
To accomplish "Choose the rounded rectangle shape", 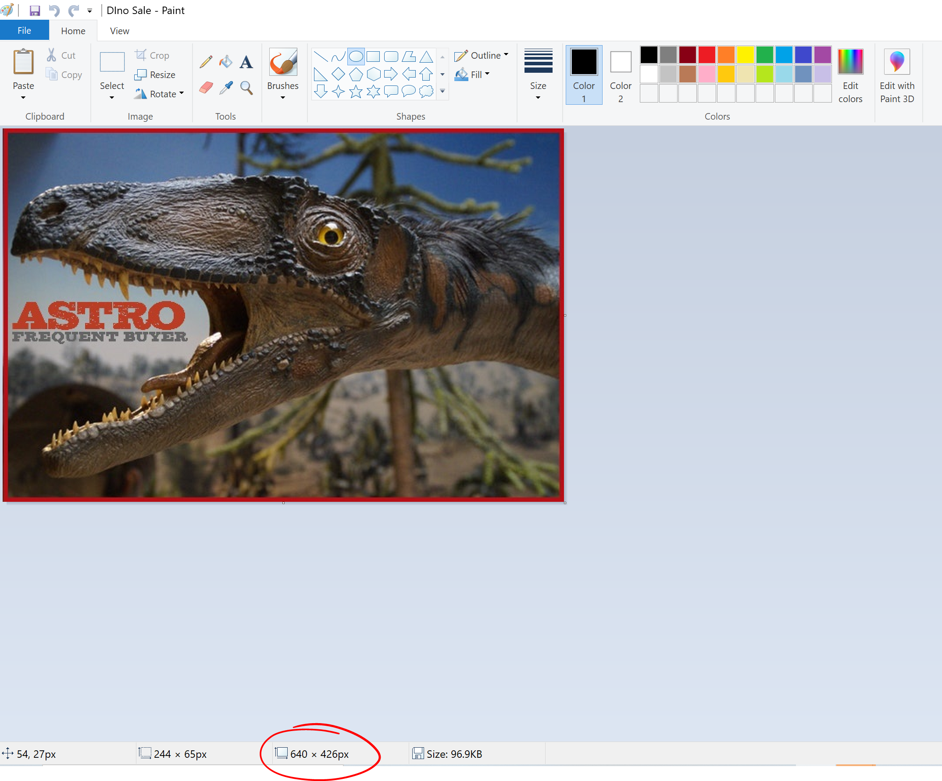I will click(x=391, y=57).
